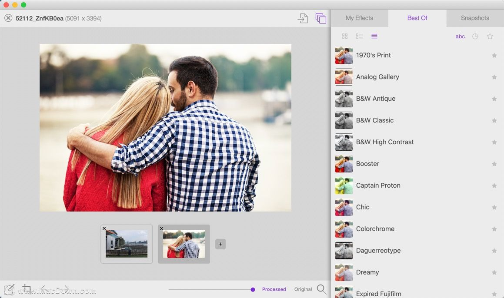This screenshot has height=298, width=504.
Task: Star the Booster effect as favorite
Action: pyautogui.click(x=494, y=164)
